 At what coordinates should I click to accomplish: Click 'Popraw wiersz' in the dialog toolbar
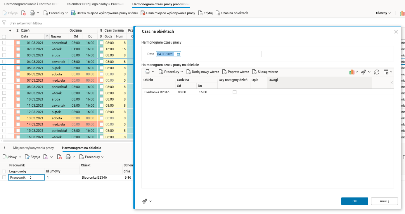[236, 72]
